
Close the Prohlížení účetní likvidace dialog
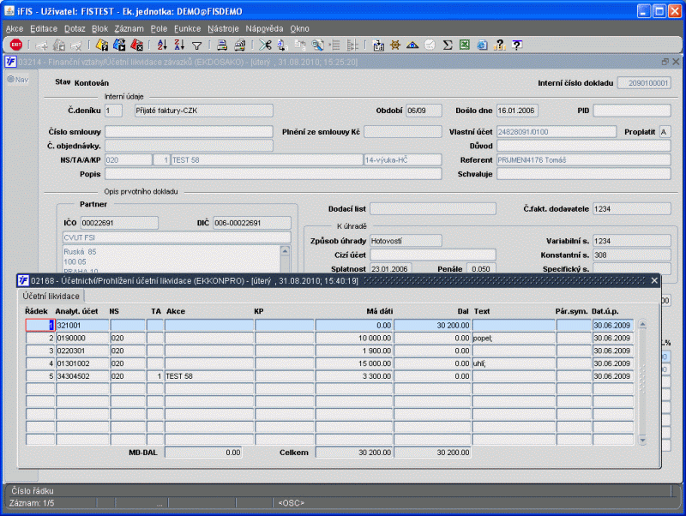click(654, 280)
